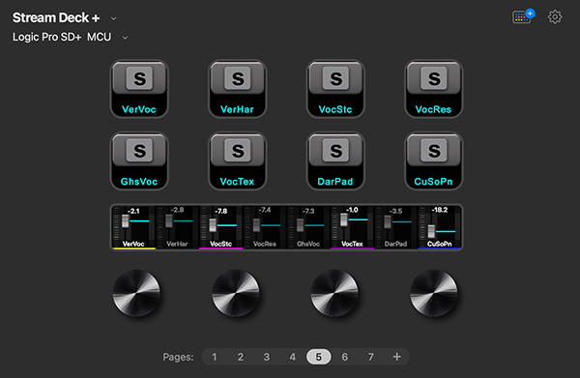Toggle solo on VerVoc key

click(x=139, y=89)
